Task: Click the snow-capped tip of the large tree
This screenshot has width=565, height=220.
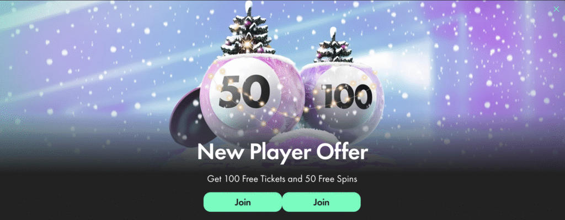Action: pyautogui.click(x=249, y=6)
